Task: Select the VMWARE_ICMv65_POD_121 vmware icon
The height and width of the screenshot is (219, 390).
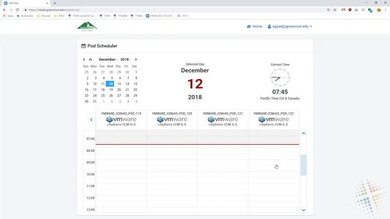Action: (x=222, y=119)
